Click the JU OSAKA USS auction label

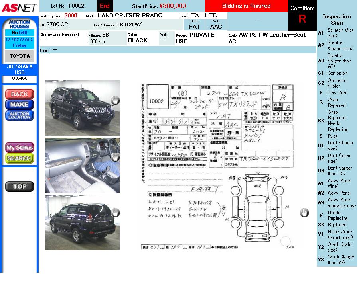(20, 70)
